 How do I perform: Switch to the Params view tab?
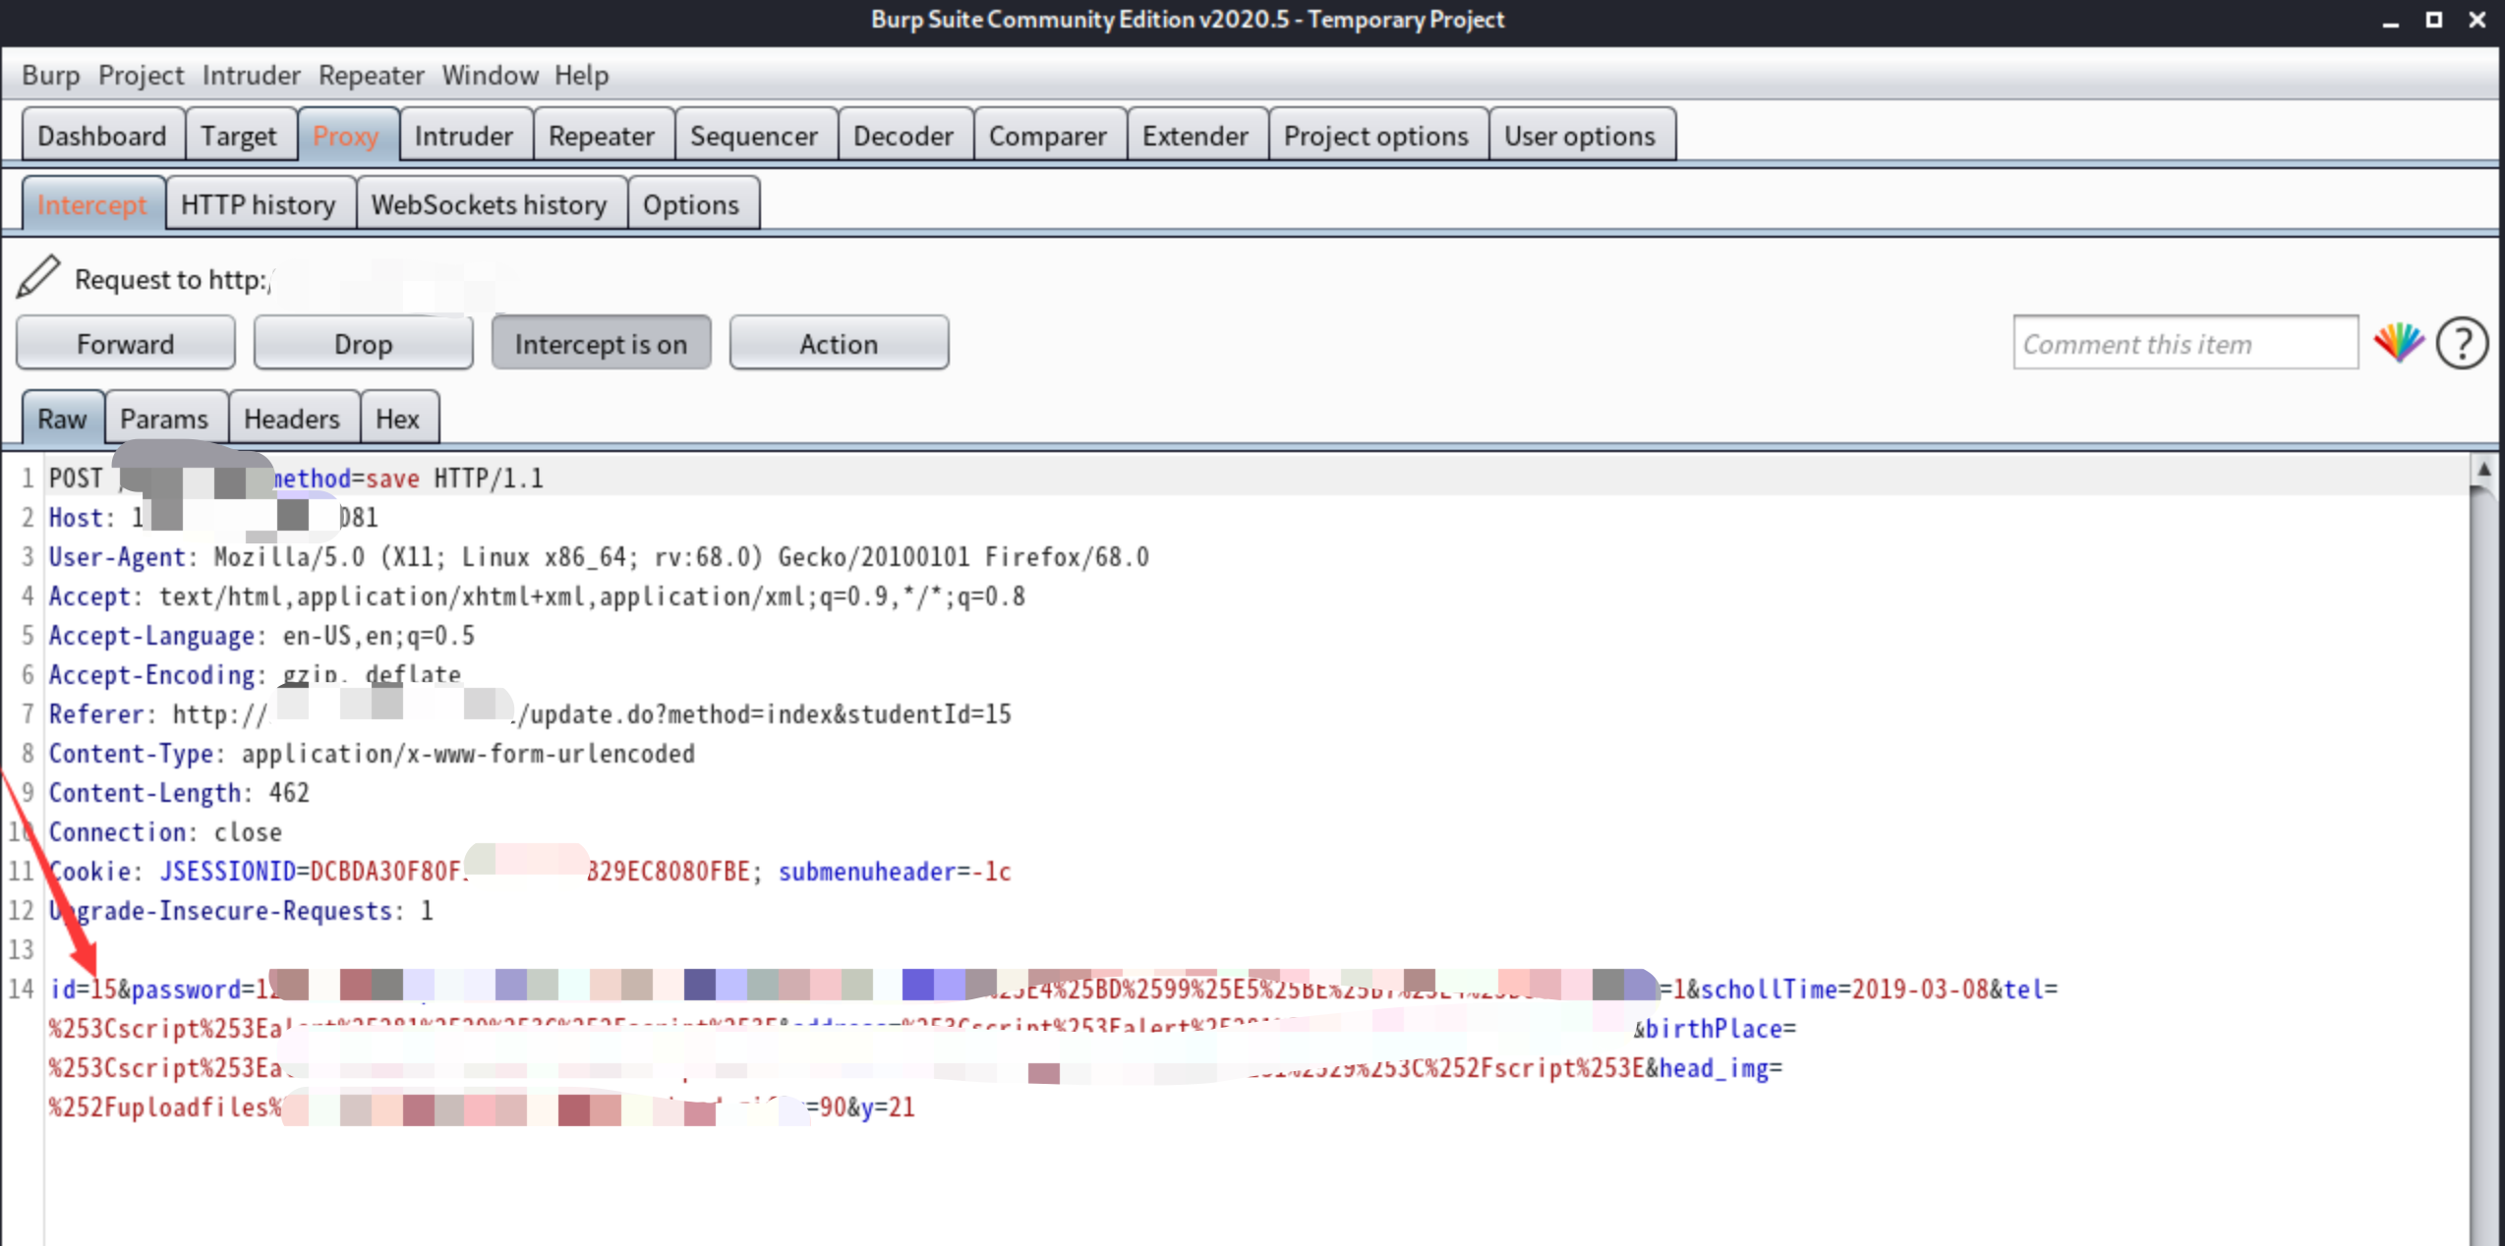tap(164, 419)
